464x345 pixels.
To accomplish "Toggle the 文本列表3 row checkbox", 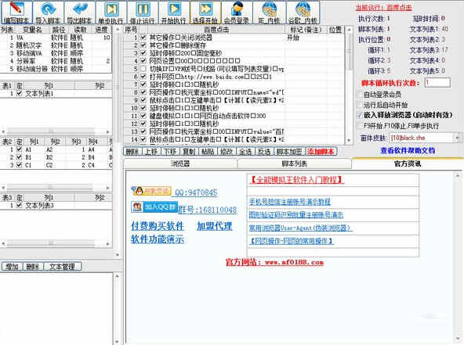I will pyautogui.click(x=20, y=205).
